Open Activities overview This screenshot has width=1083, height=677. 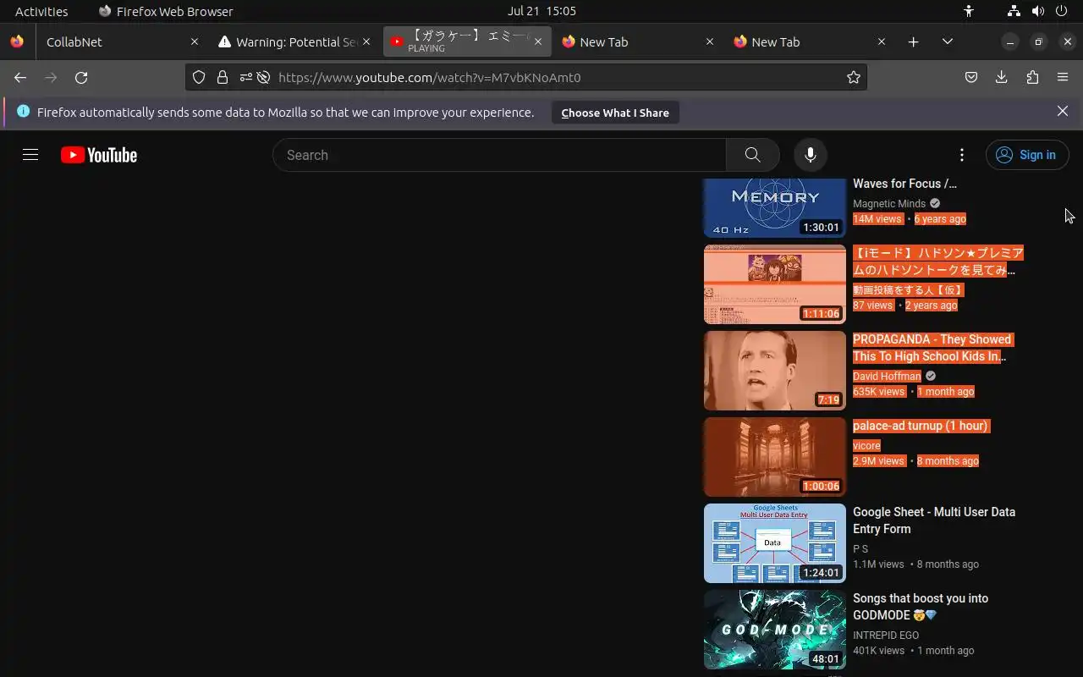(41, 11)
